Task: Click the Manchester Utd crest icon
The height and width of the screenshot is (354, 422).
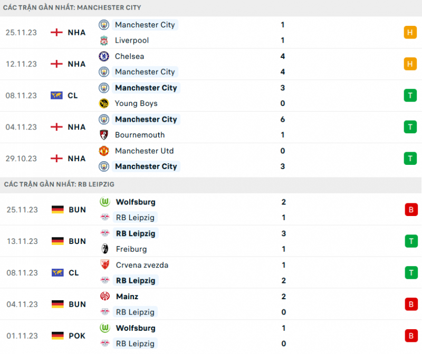Action: 104,151
